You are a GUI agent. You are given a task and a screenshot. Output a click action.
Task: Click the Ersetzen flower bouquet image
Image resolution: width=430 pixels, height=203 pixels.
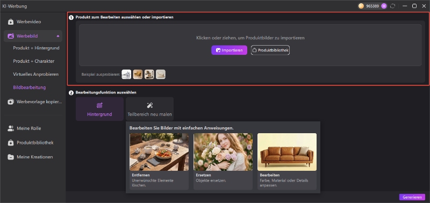(223, 152)
